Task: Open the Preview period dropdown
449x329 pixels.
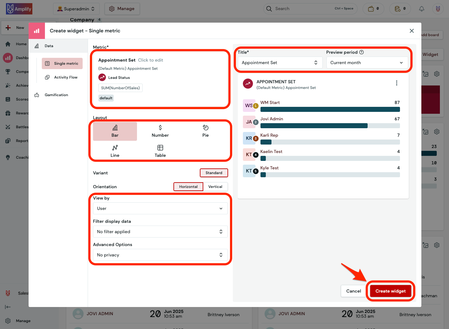Action: tap(367, 63)
